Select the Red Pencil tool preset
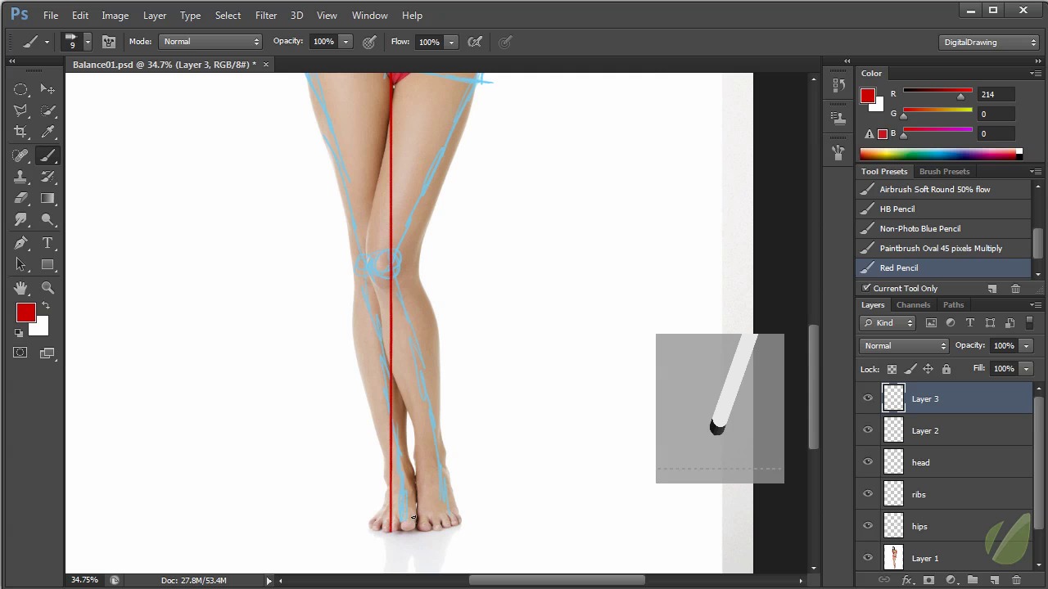The height and width of the screenshot is (589, 1048). [x=898, y=268]
